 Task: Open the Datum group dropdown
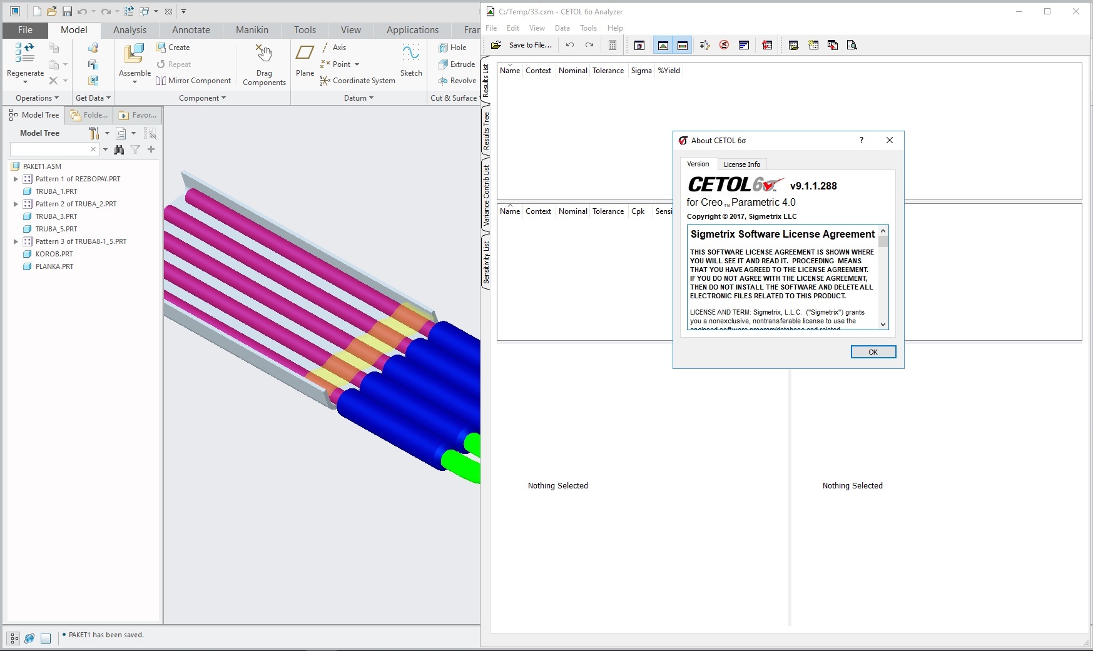[358, 98]
